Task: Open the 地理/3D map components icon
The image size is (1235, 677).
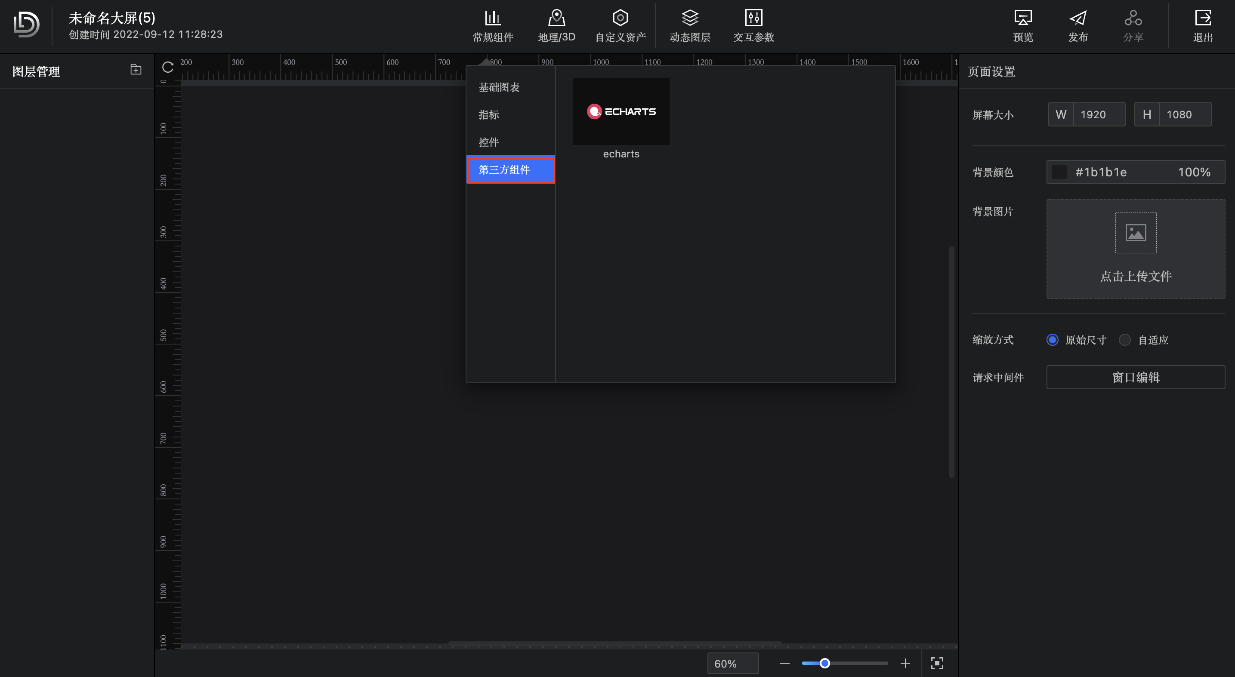Action: coord(556,18)
